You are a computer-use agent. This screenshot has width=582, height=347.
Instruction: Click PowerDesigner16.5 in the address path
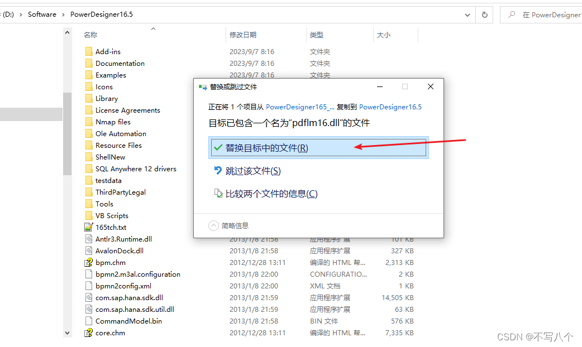coord(101,15)
